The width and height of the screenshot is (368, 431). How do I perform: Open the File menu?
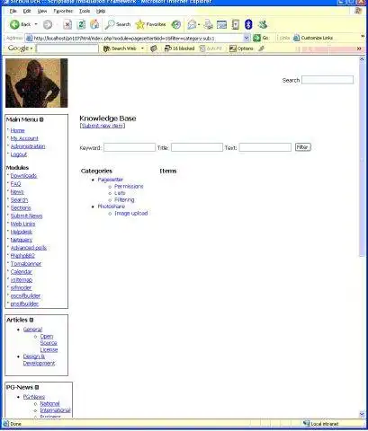13,11
